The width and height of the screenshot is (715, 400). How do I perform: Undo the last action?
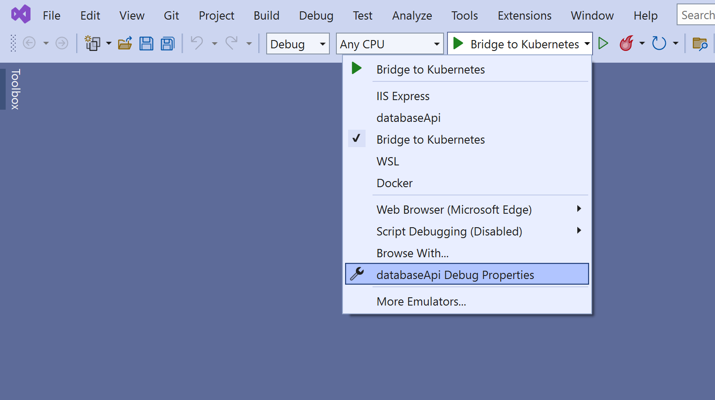pyautogui.click(x=197, y=44)
